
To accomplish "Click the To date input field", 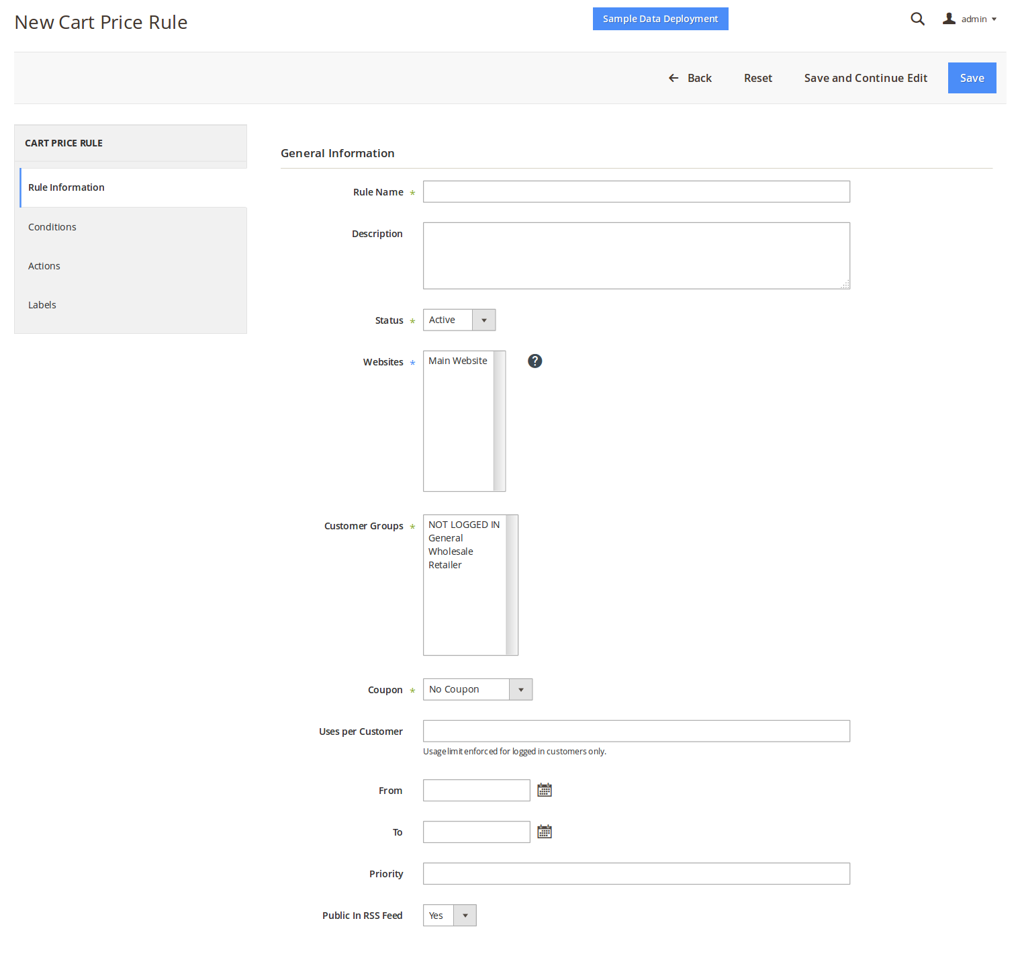I will tap(476, 832).
